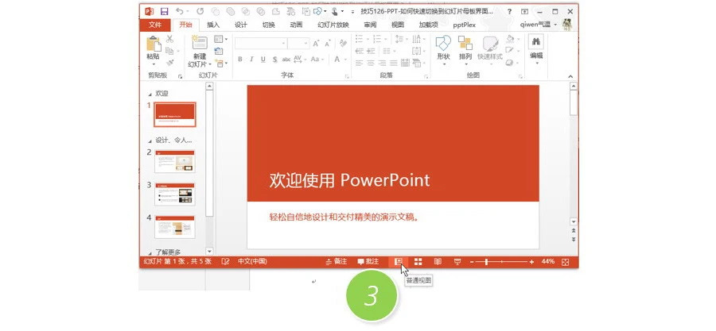
Task: Click Fit slide to window icon
Action: (566, 262)
